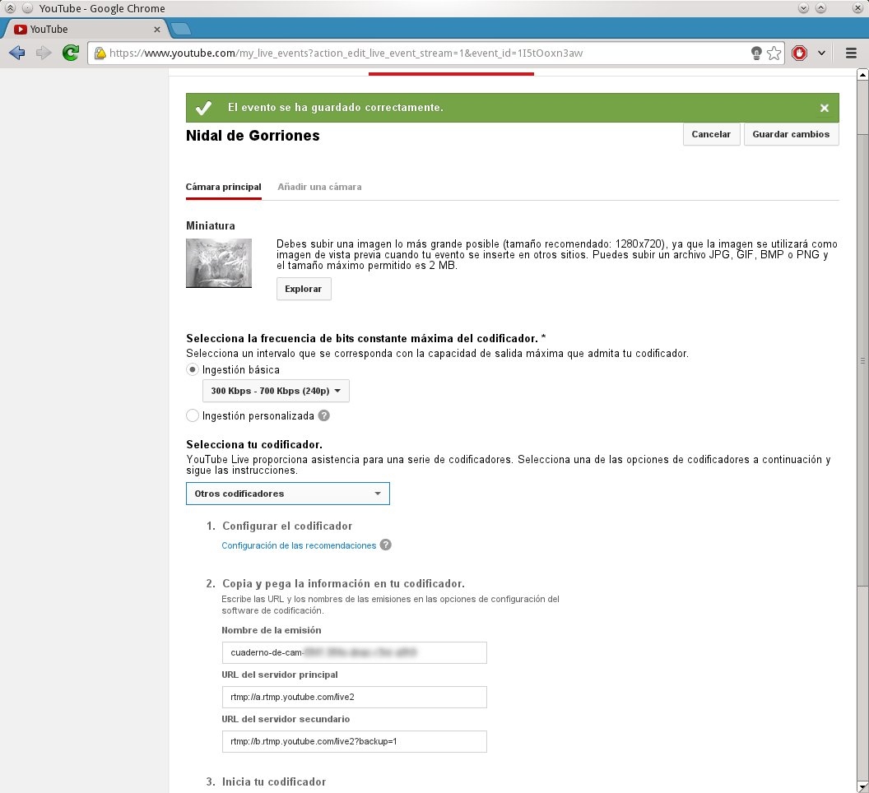869x793 pixels.
Task: Click the help icon beside Ingestión personalizada
Action: 323,415
